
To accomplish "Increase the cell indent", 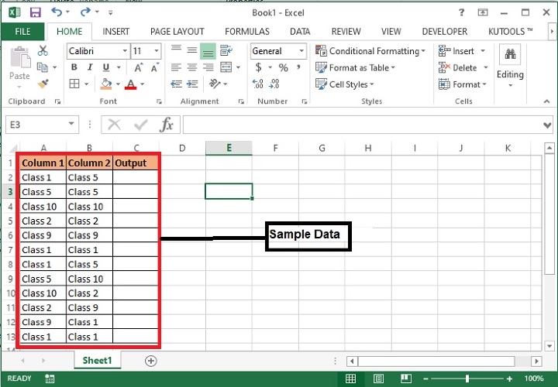I will [192, 84].
